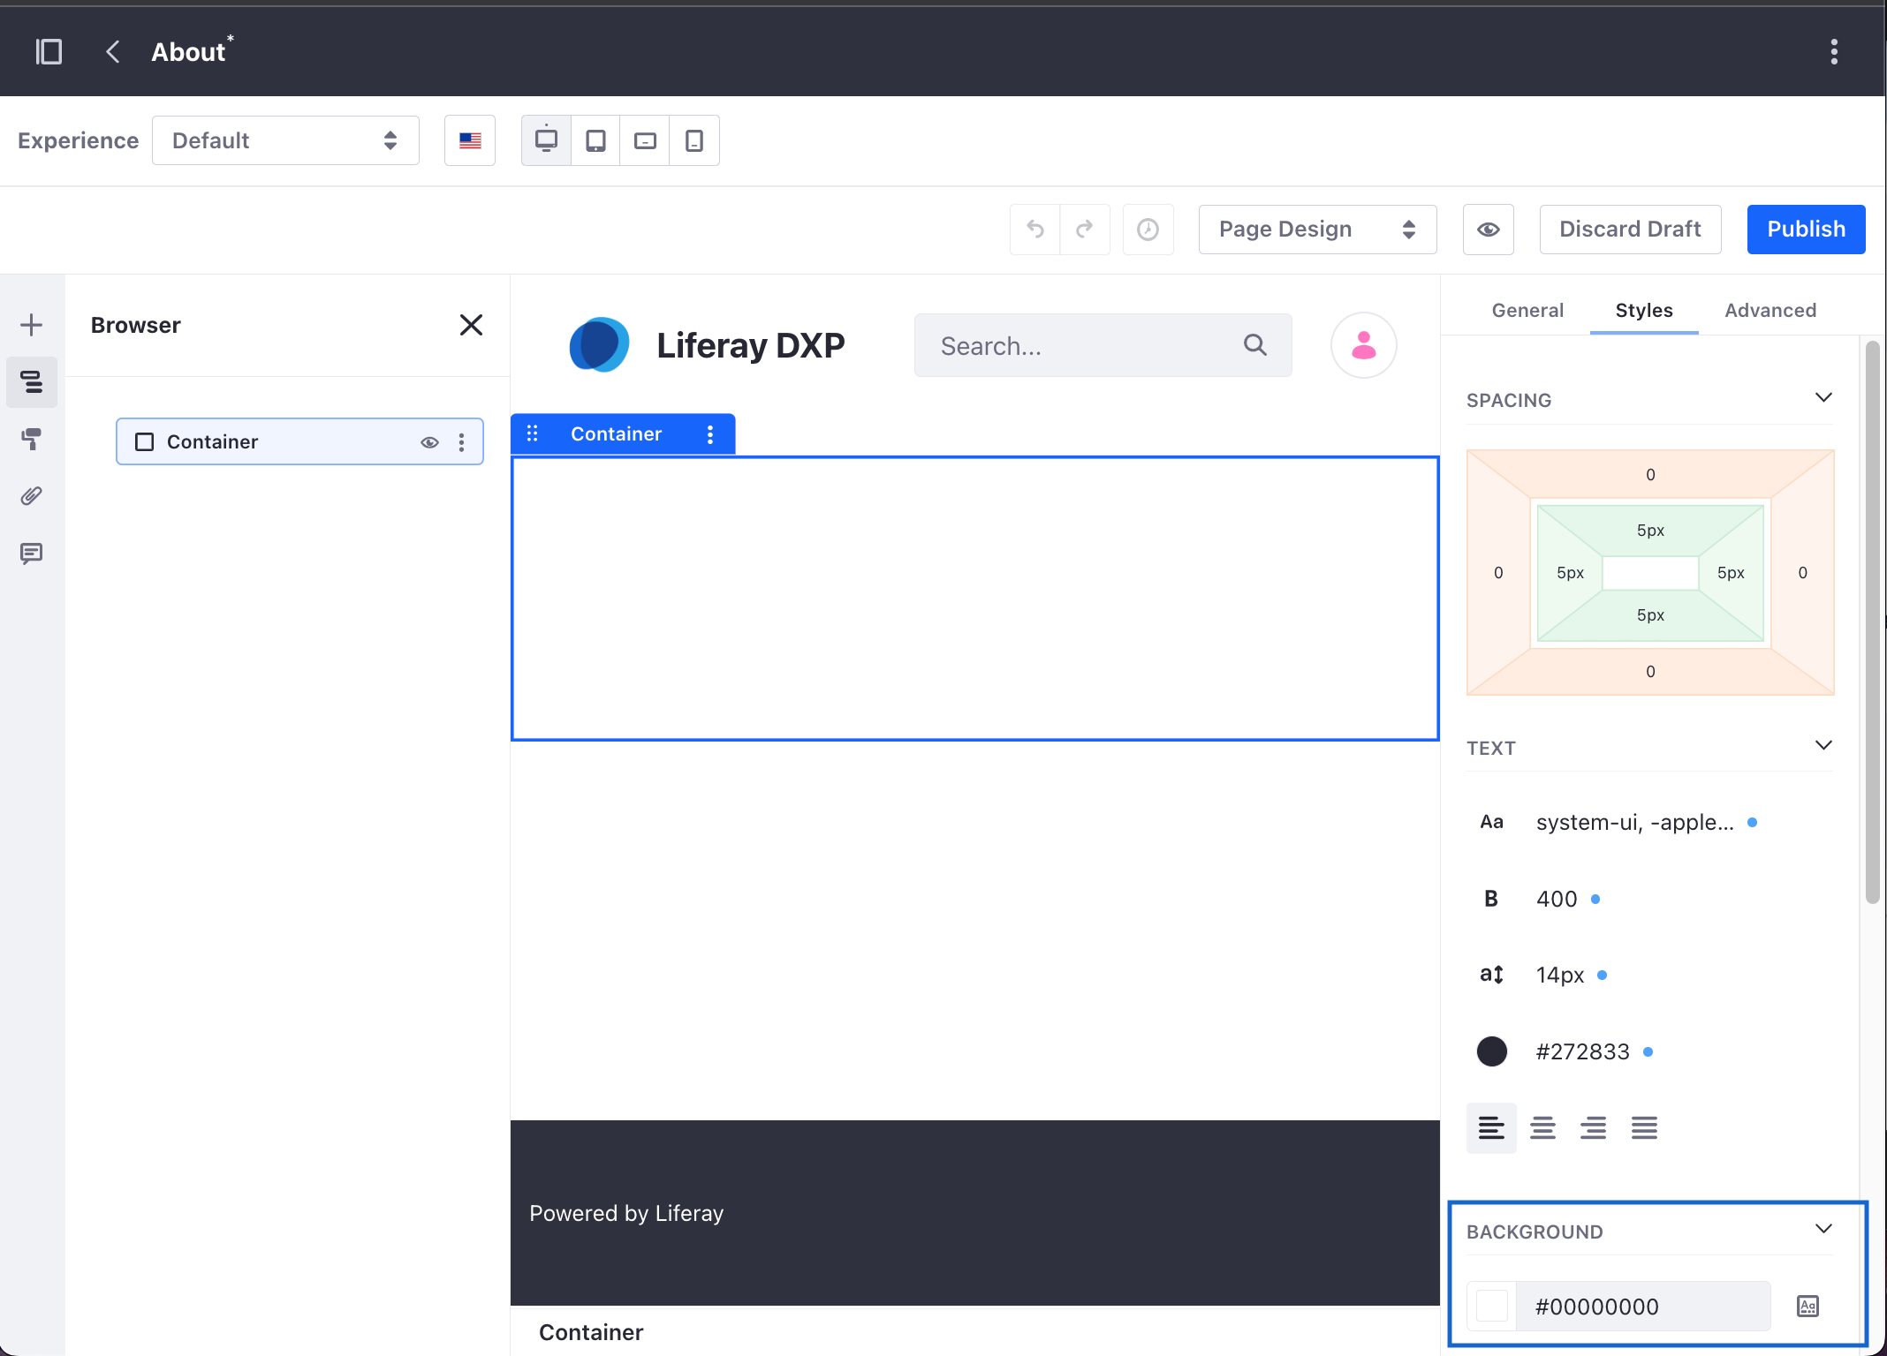1887x1356 pixels.
Task: Select the Advanced tab
Action: (x=1769, y=309)
